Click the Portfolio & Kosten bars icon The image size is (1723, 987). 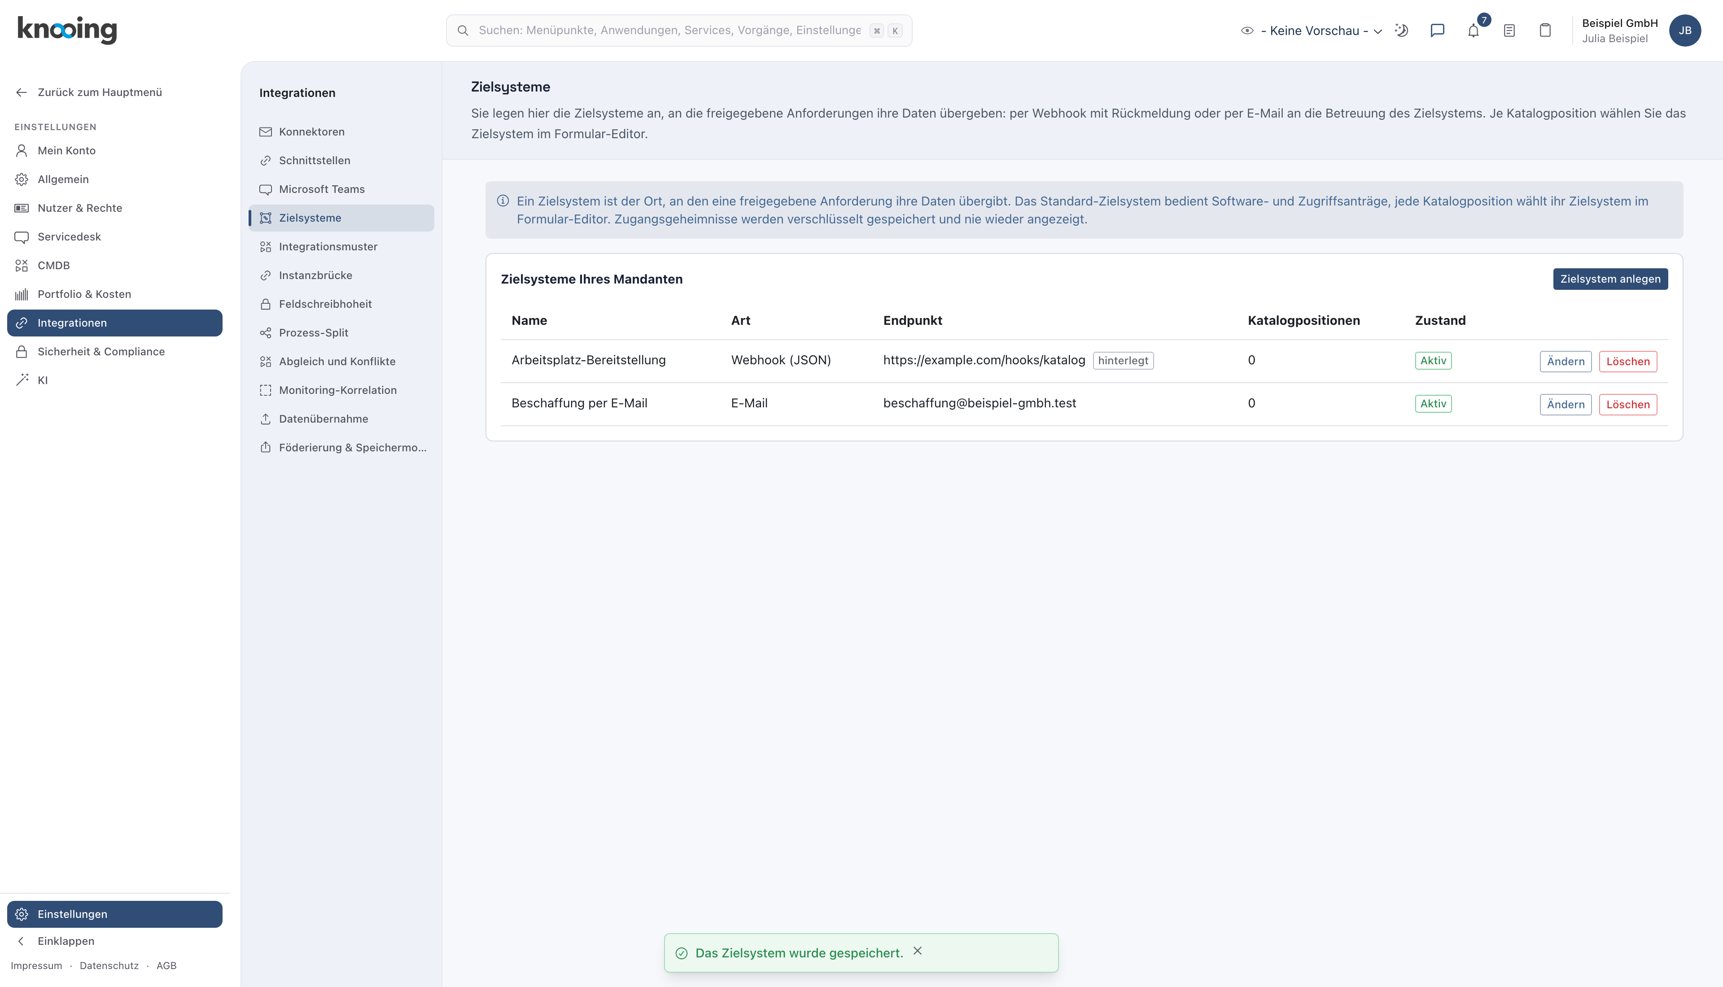pyautogui.click(x=22, y=294)
